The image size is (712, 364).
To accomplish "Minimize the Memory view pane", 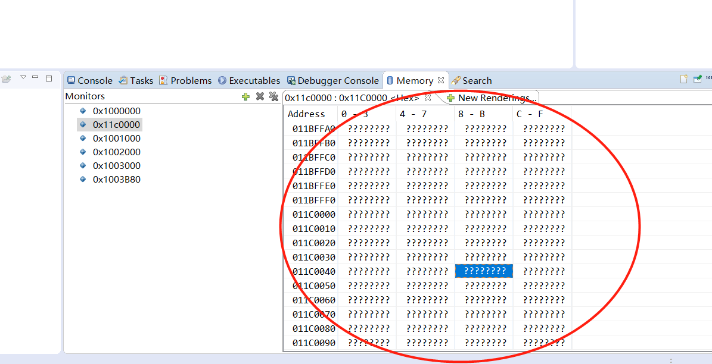I will (35, 77).
